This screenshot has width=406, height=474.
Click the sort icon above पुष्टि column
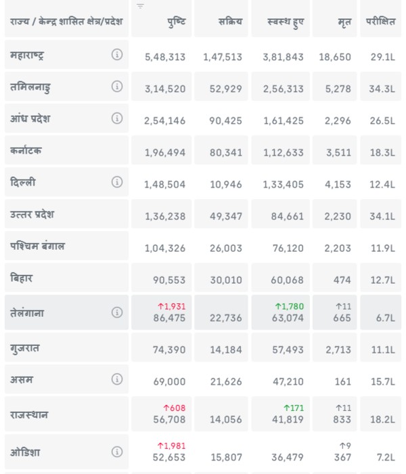coord(140,6)
